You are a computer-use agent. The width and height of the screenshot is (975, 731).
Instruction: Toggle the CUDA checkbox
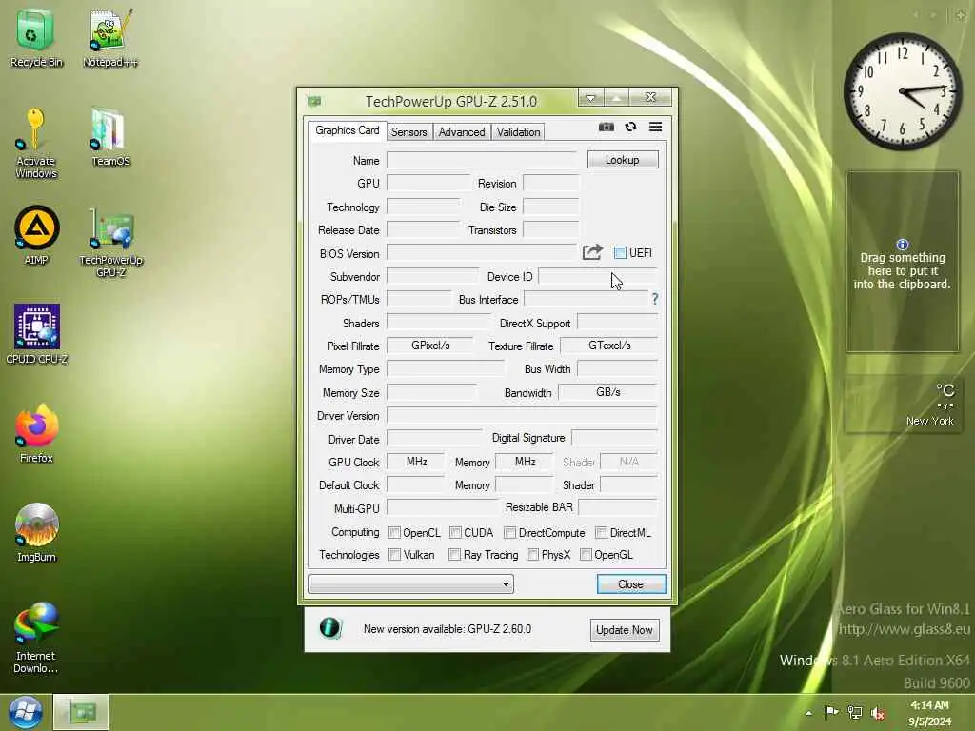pos(455,533)
